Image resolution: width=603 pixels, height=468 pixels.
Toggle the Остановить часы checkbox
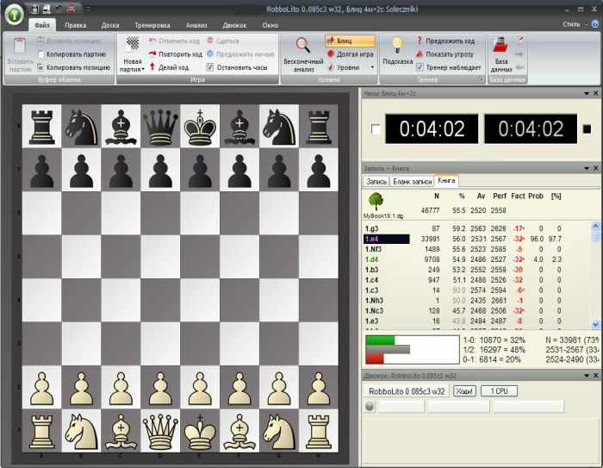[x=210, y=66]
